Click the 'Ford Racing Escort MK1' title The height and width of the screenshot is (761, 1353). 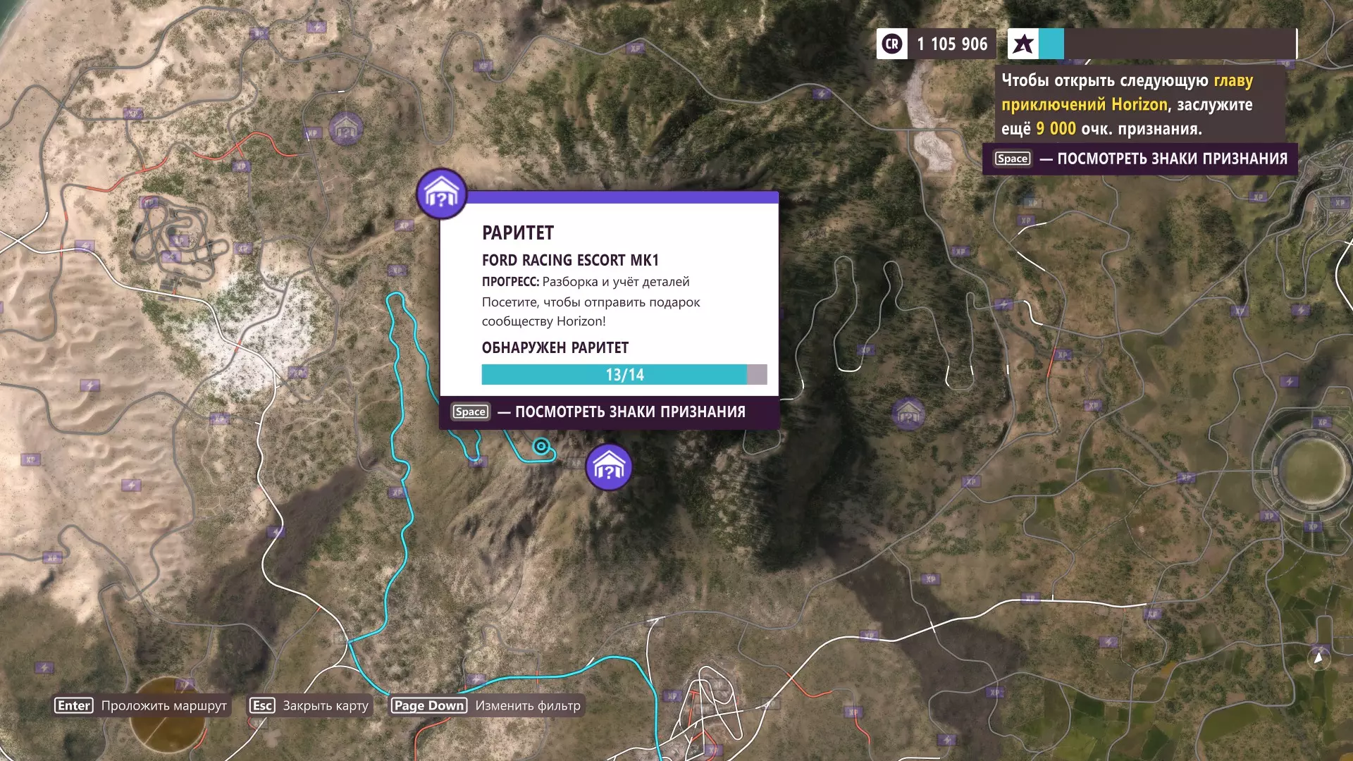coord(570,260)
